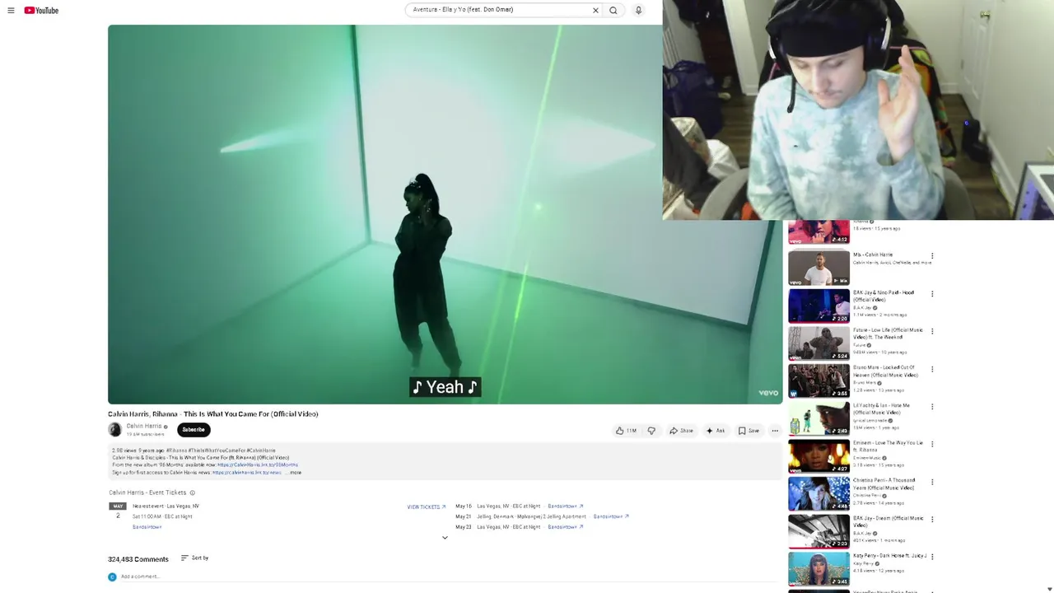Open Mix - Calvin Harris thumbnail
This screenshot has width=1054, height=593.
click(818, 268)
